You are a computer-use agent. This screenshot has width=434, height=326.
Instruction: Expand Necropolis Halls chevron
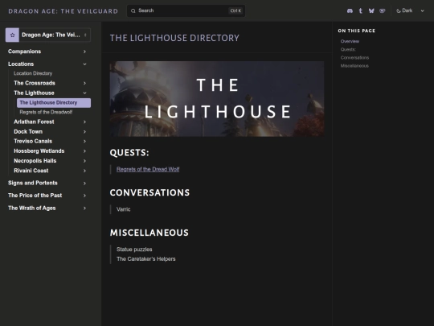(x=84, y=161)
